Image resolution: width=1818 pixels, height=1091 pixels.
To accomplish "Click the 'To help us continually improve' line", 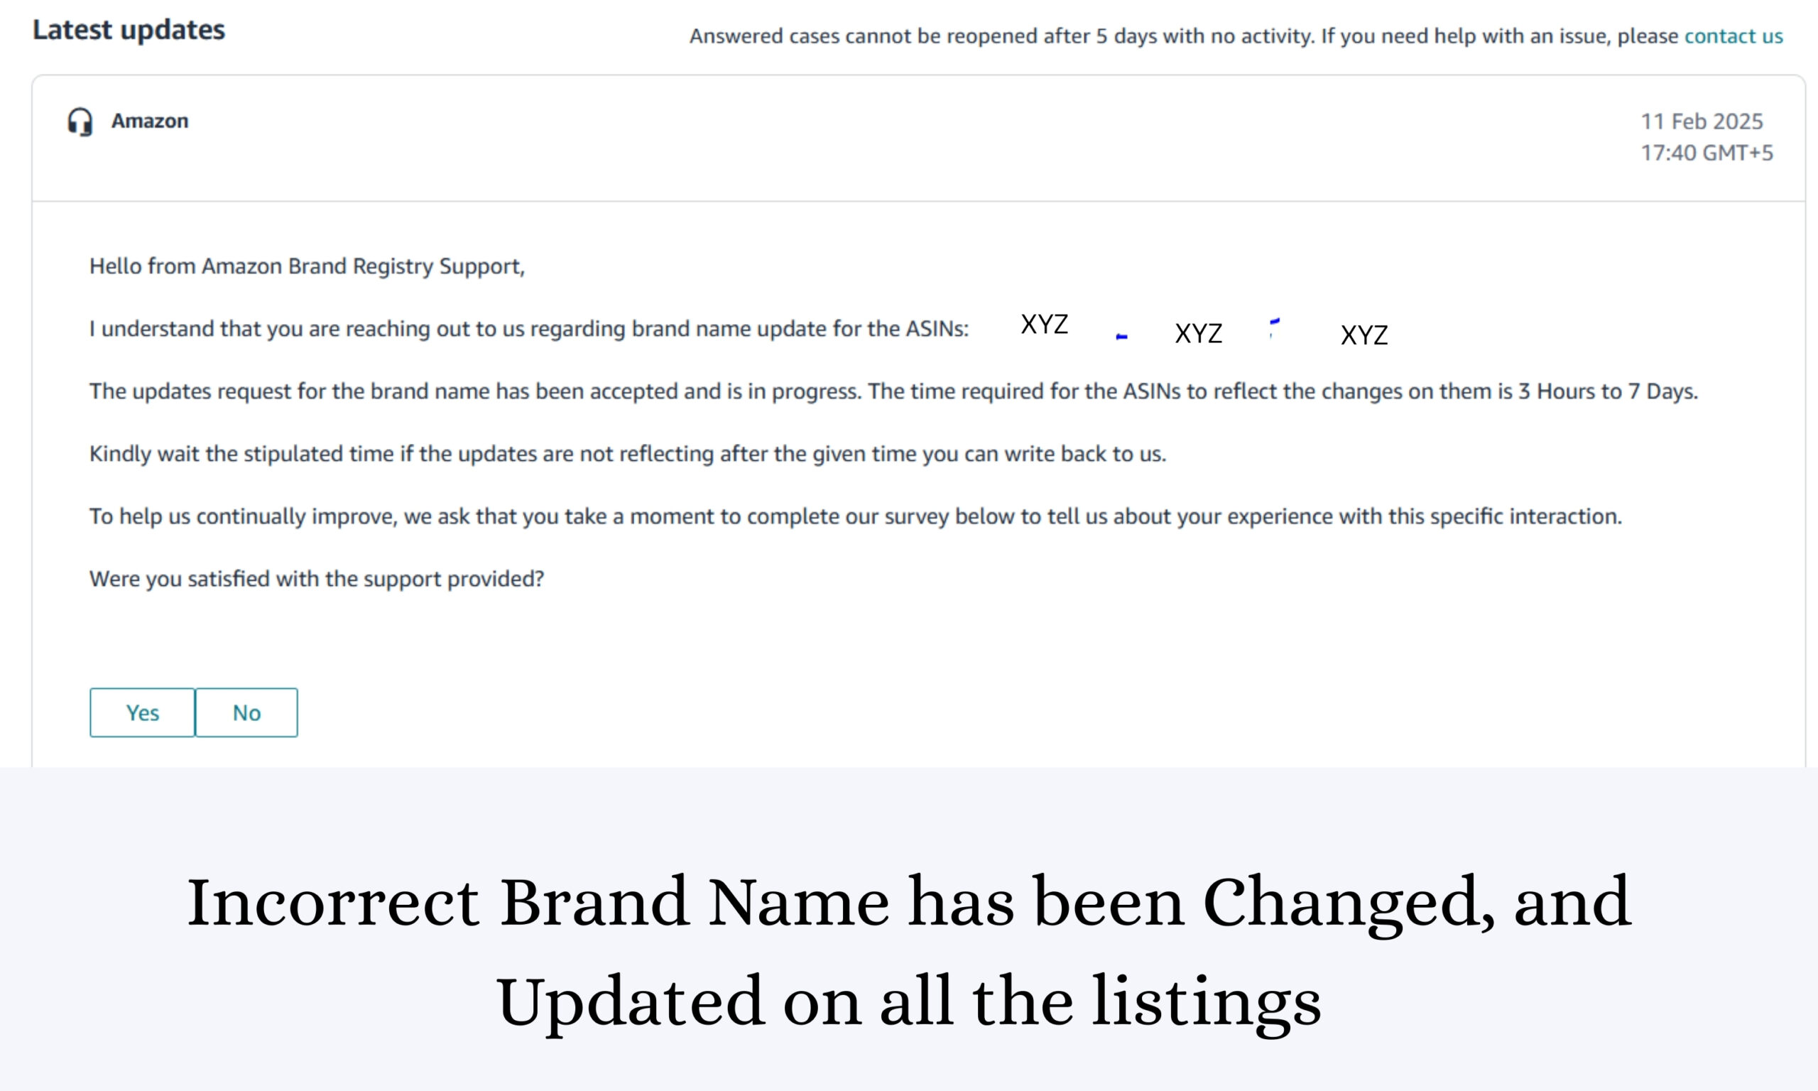I will coord(854,516).
